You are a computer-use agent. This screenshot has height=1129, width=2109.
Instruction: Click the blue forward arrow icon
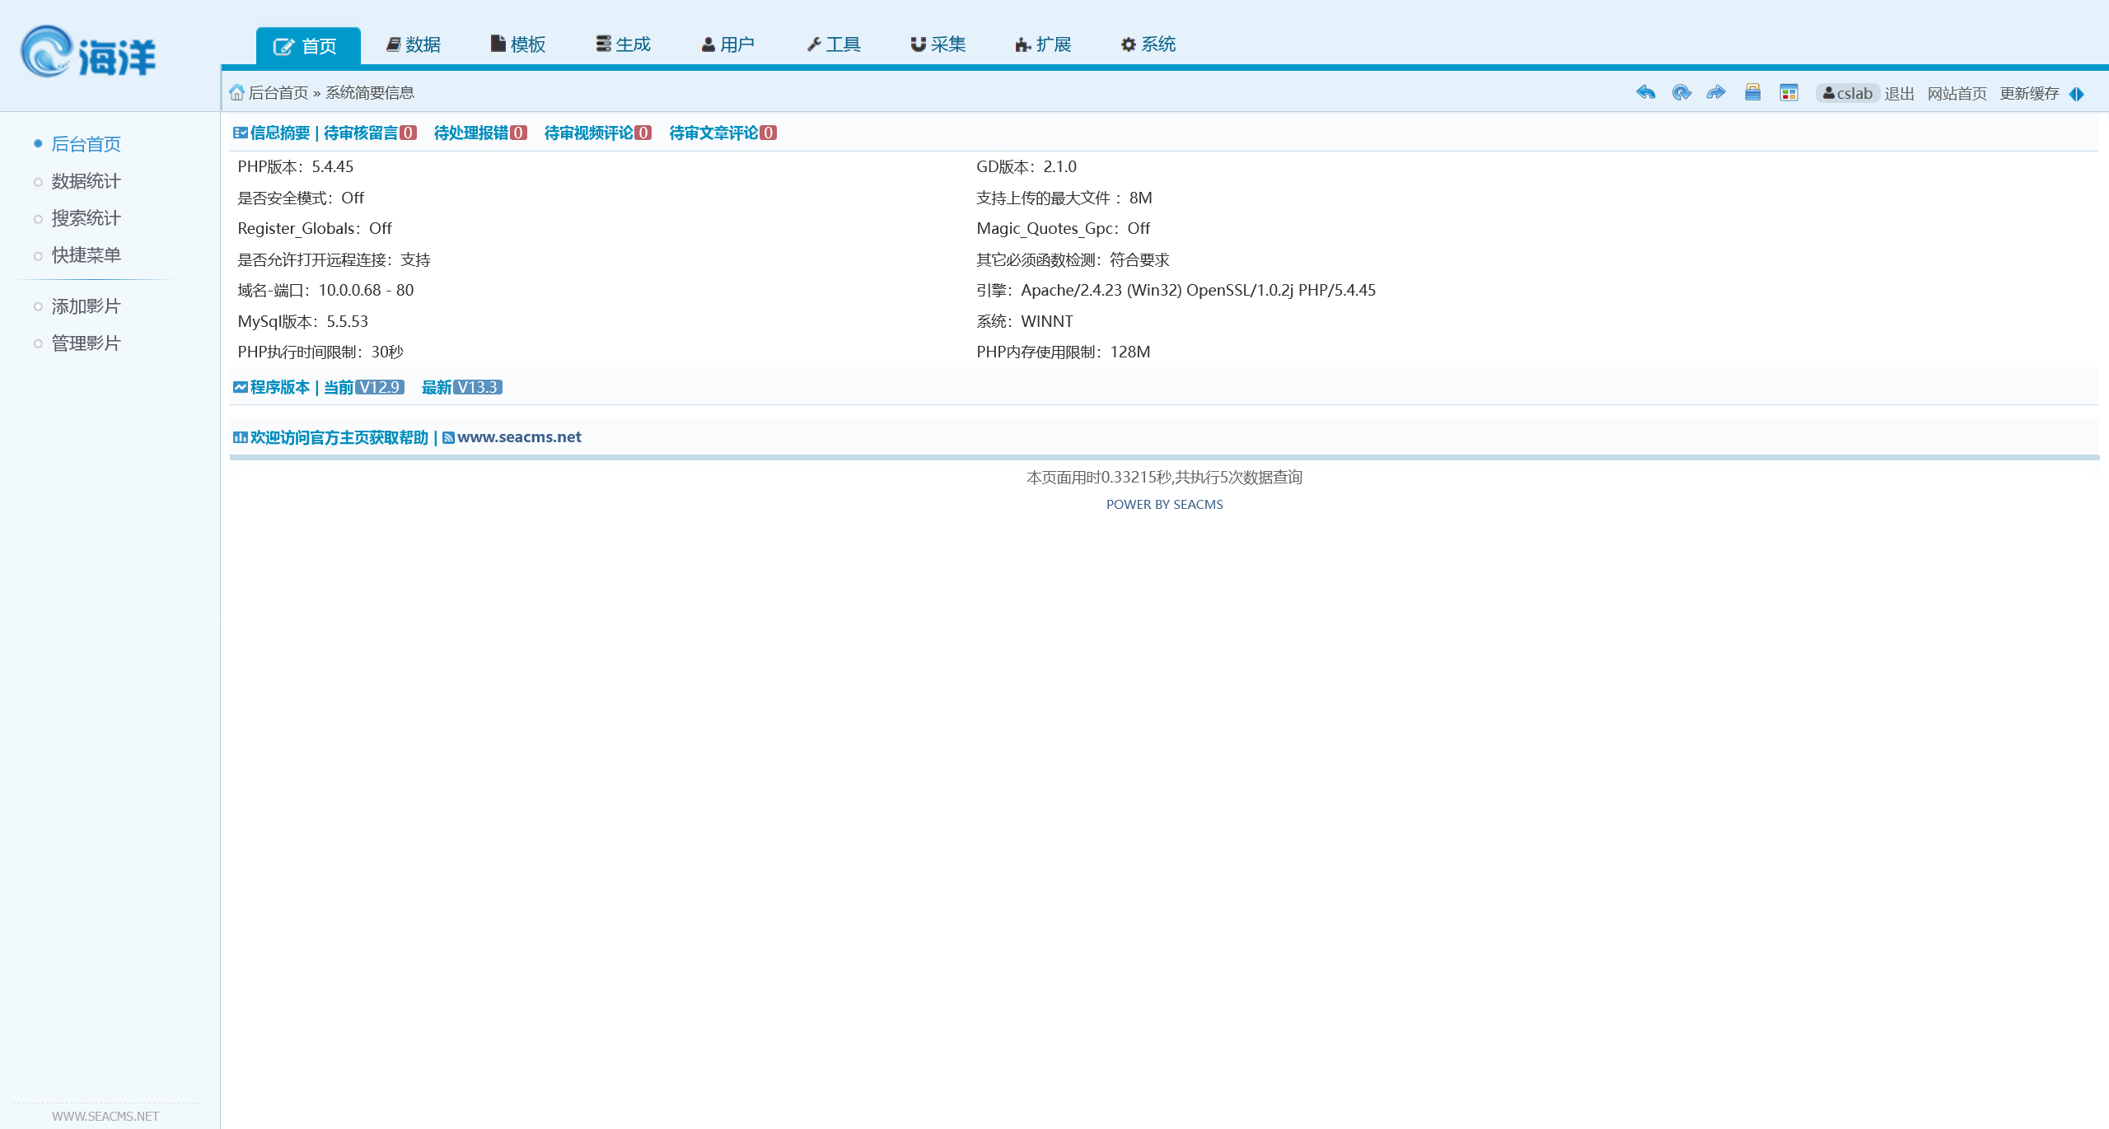[1716, 92]
